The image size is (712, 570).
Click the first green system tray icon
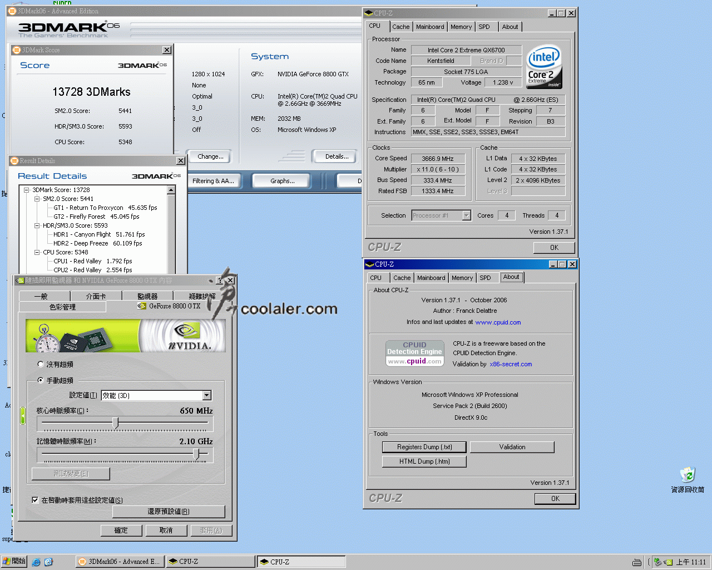657,562
